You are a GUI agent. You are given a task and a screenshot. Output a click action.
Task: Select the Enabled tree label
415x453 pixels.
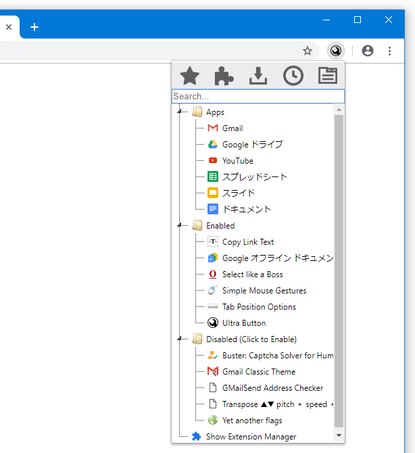(220, 225)
